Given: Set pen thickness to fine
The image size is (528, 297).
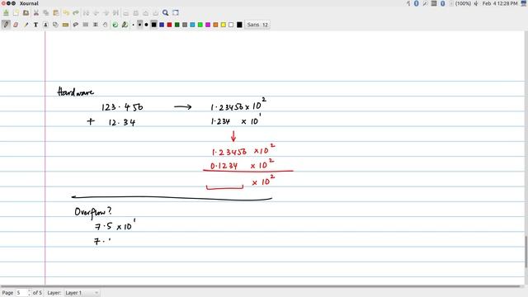Looking at the screenshot, I should (134, 25).
